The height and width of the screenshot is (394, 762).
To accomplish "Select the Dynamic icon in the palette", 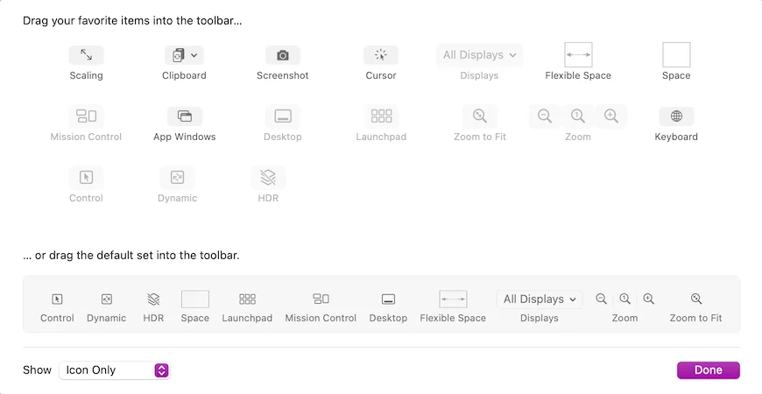I will tap(177, 178).
